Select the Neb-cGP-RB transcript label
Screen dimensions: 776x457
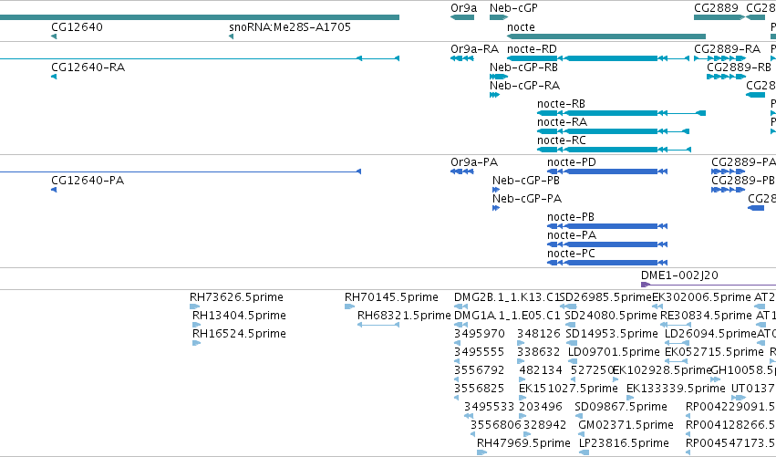click(x=523, y=68)
